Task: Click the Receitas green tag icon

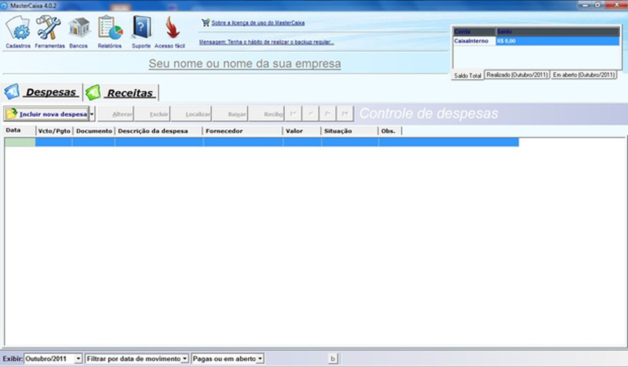Action: pos(93,93)
